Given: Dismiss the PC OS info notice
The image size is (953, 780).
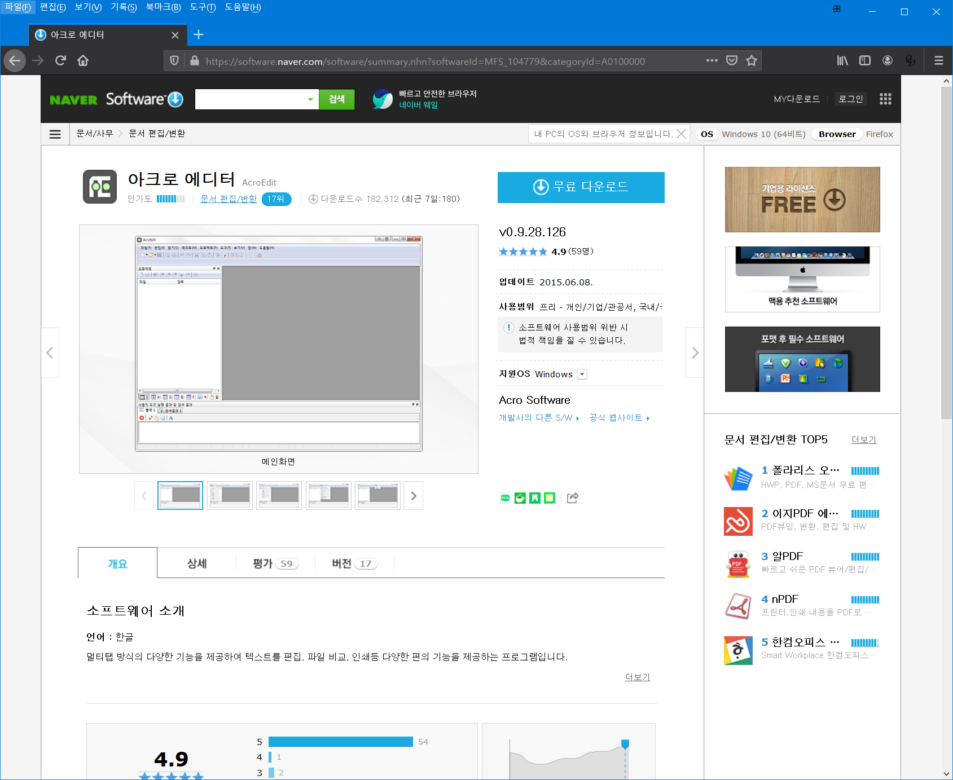Looking at the screenshot, I should 682,134.
